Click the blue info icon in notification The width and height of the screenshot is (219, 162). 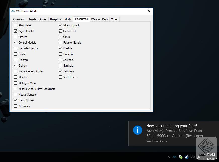point(138,130)
